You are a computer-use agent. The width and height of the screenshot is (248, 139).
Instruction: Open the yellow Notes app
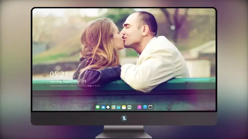click(124, 107)
